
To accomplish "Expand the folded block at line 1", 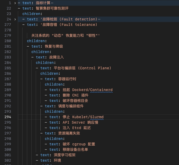I will (x=15, y=3).
